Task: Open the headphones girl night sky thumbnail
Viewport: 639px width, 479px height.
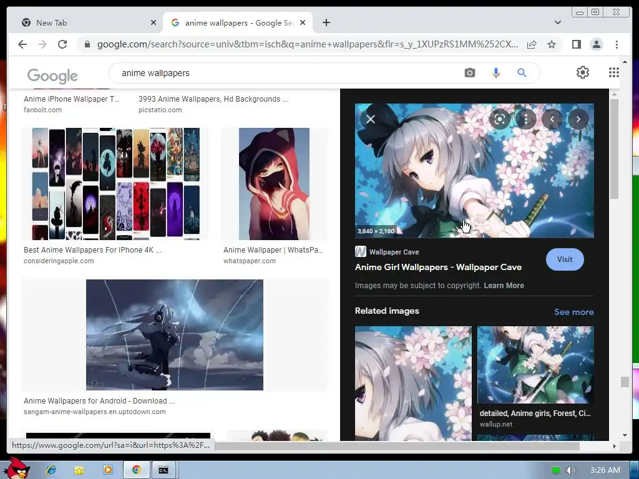Action: [x=175, y=335]
